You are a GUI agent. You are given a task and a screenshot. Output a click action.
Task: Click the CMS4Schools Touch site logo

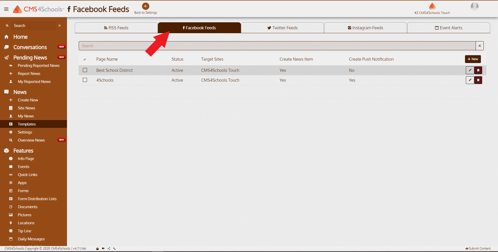click(432, 6)
